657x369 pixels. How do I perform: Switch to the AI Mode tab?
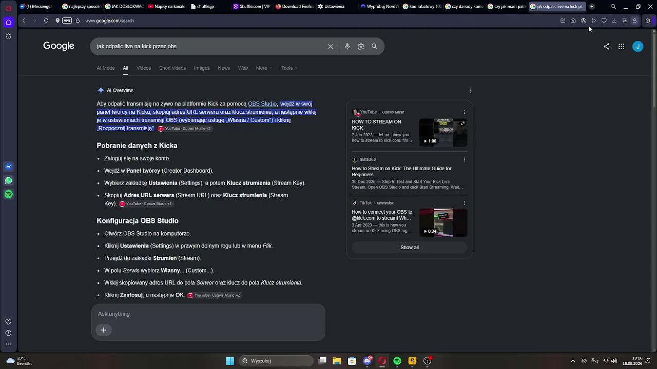106,68
